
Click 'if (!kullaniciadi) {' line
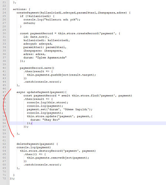[x=37, y=16]
